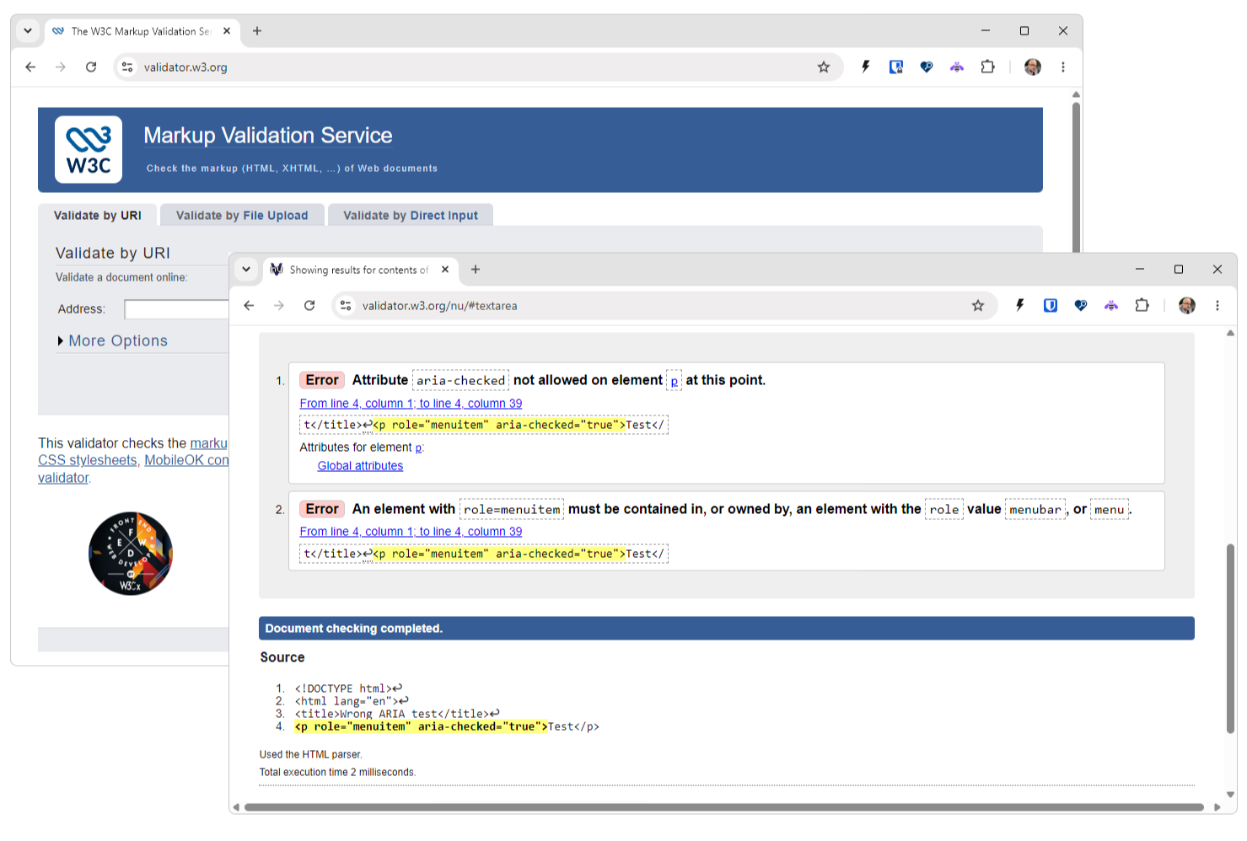Screen dimensions: 1247x841
Task: Open the profile avatar in the back window
Action: [x=1033, y=67]
